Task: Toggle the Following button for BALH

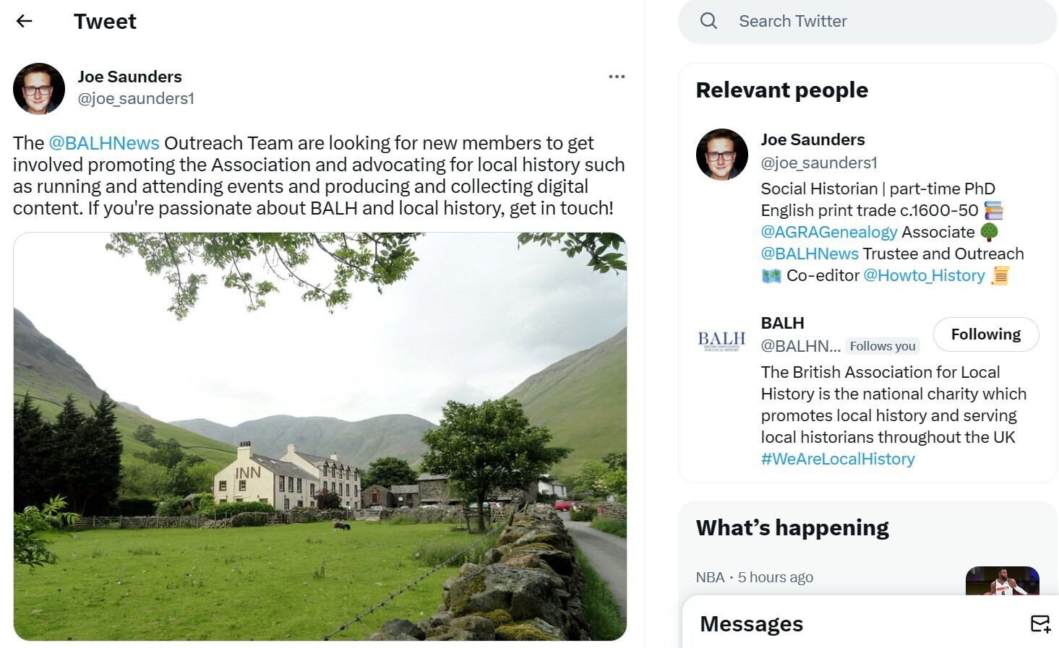Action: pyautogui.click(x=986, y=334)
